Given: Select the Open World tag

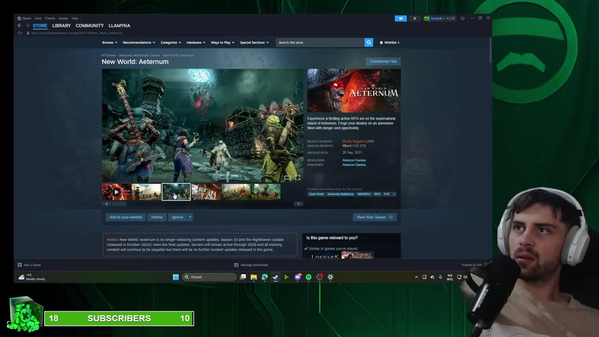Looking at the screenshot, I should [316, 194].
